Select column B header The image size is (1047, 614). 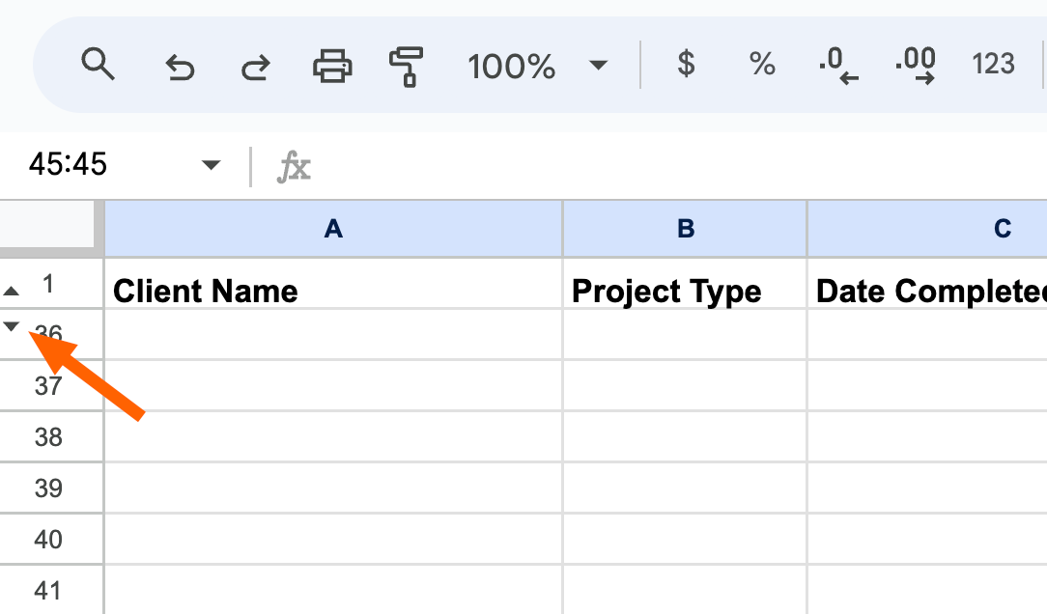click(685, 228)
